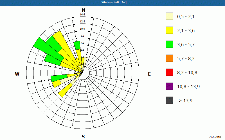This screenshot has height=140, width=225.
Task: Click the purple 10,8 - 13,9 legend swatch
Action: pos(170,86)
